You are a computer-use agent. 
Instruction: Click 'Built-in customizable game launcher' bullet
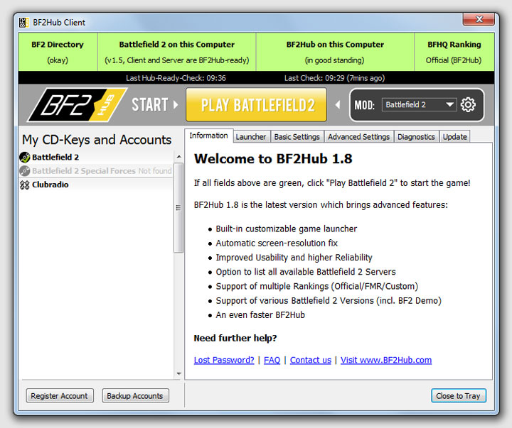pyautogui.click(x=287, y=229)
